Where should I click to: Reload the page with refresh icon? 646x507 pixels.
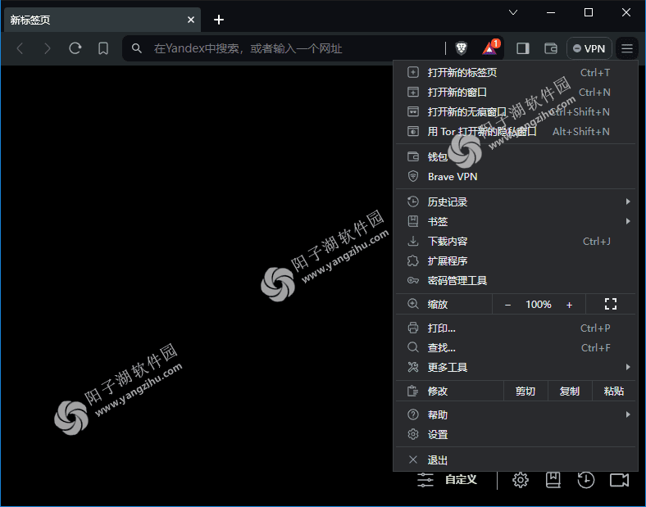point(75,48)
